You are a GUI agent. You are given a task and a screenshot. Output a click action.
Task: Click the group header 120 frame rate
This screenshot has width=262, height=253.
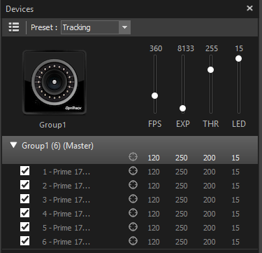[x=154, y=158]
